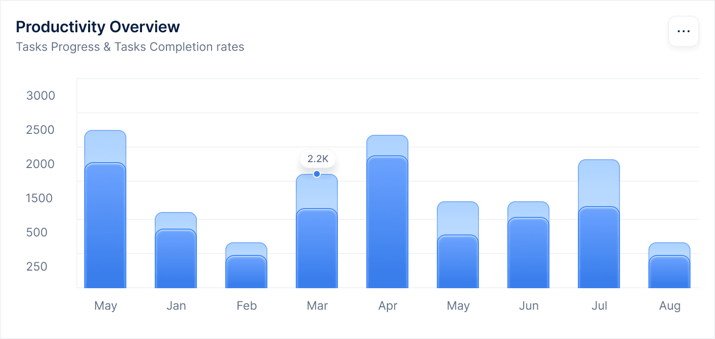Click the Mar axis label

317,305
